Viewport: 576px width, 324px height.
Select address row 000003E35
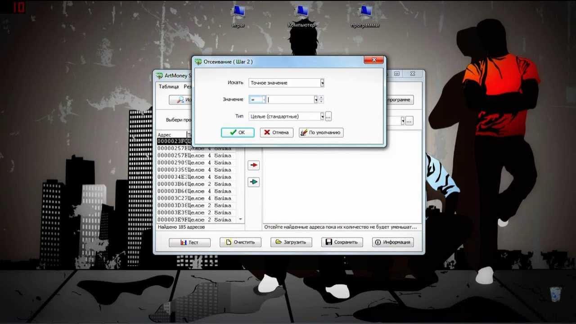tap(196, 212)
